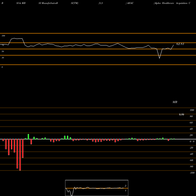The width and height of the screenshot is (196, 196).
Task: Click the tallest green MR histogram bar
Action: tap(28, 137)
